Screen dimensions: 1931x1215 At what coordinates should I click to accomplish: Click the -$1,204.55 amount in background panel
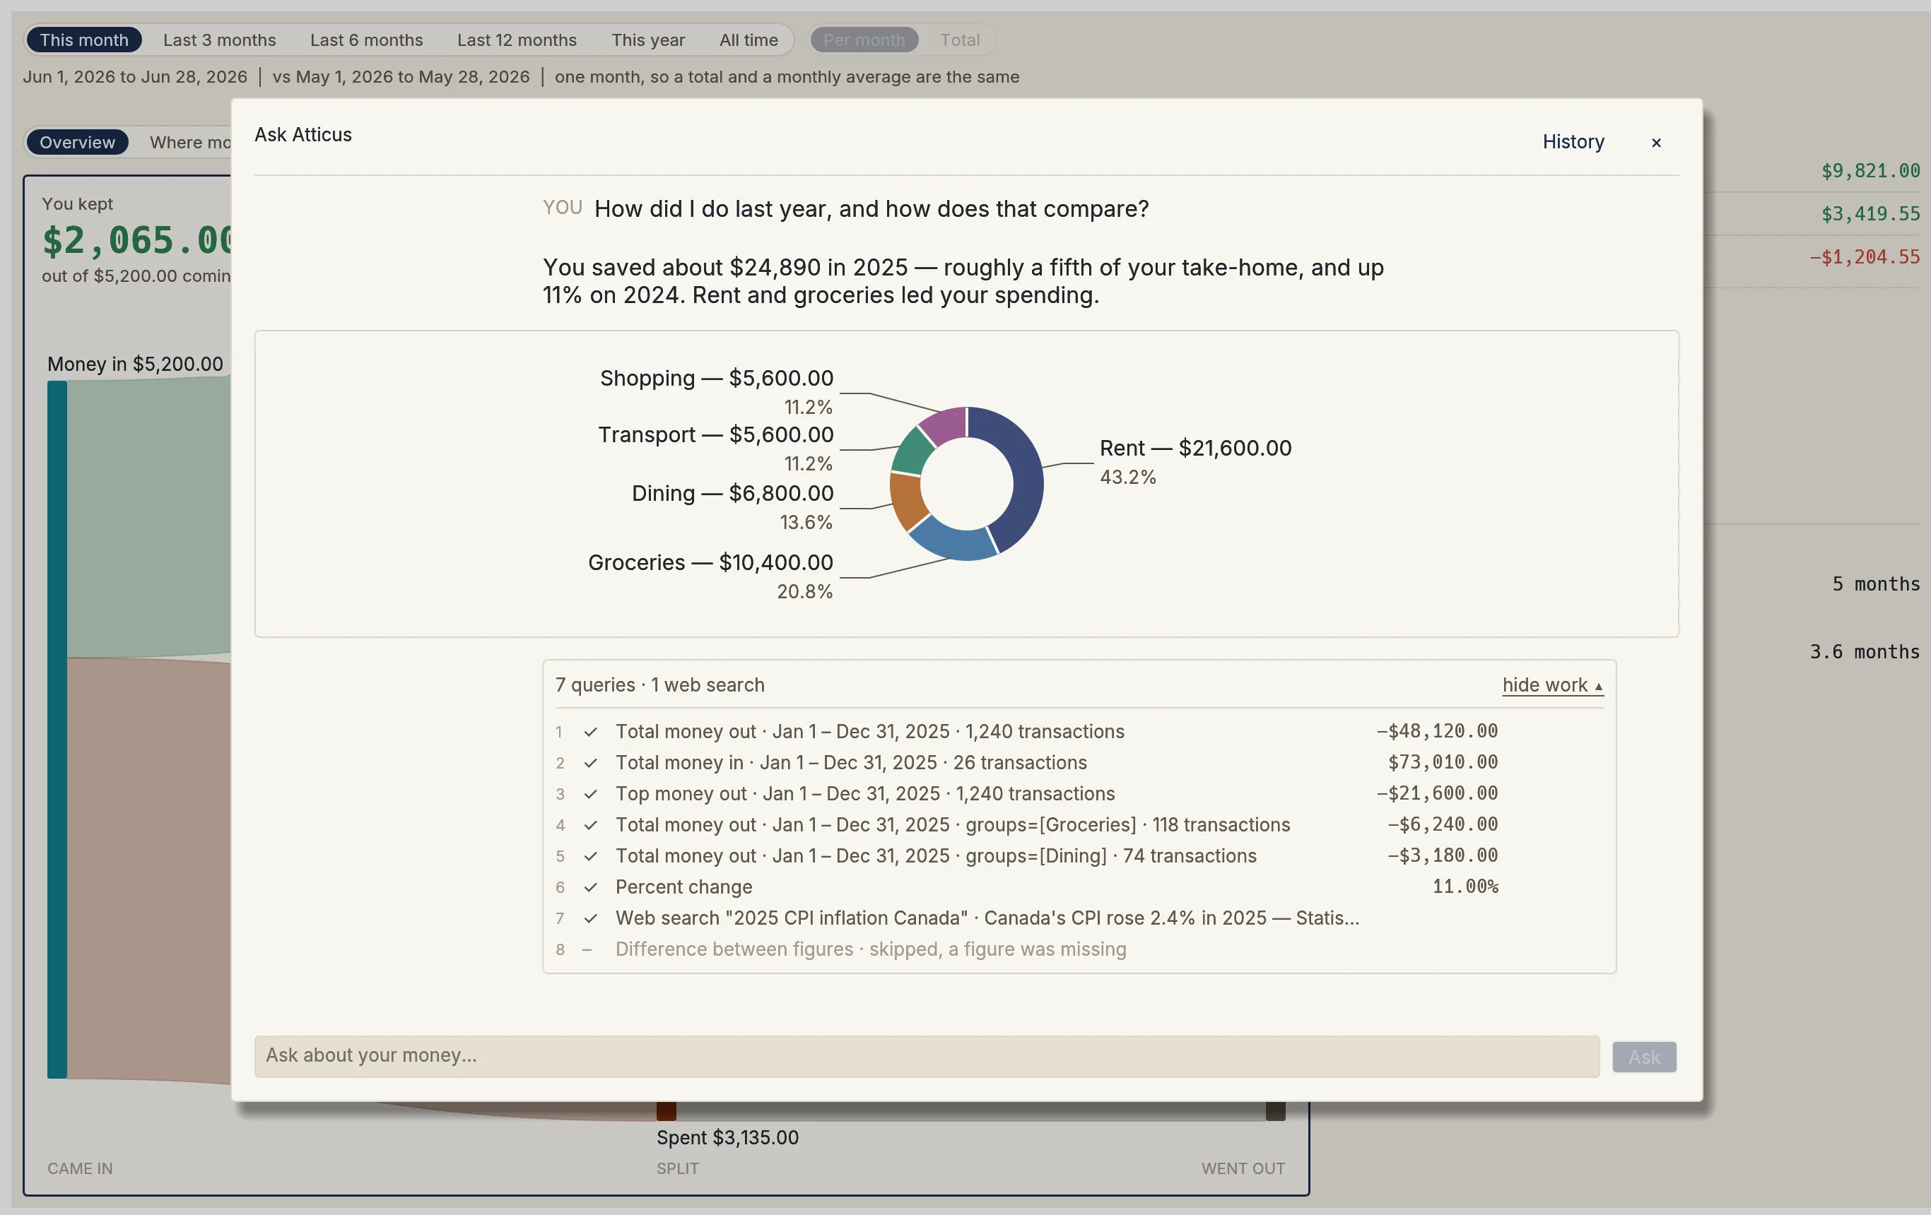[1865, 257]
